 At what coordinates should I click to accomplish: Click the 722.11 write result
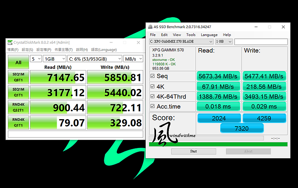click(115, 107)
